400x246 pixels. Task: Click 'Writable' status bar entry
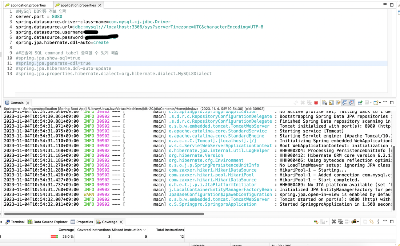[198, 245]
